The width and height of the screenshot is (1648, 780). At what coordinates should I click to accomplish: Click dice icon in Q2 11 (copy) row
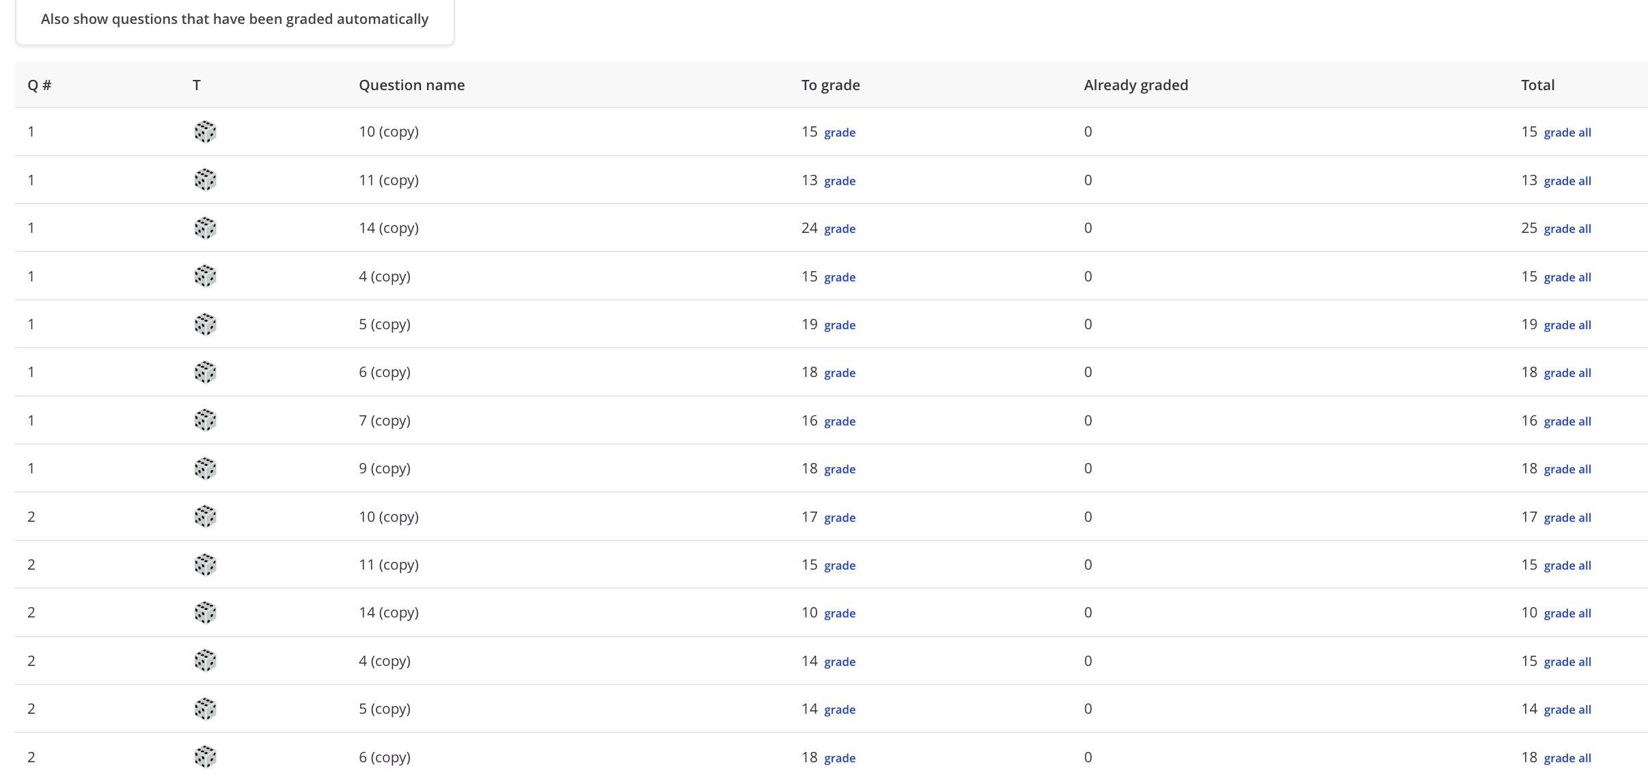tap(205, 565)
